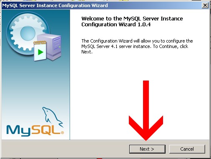Viewport: 211px width, 159px height.
Task: Click the gear and server wizard icon
Action: 34,37
